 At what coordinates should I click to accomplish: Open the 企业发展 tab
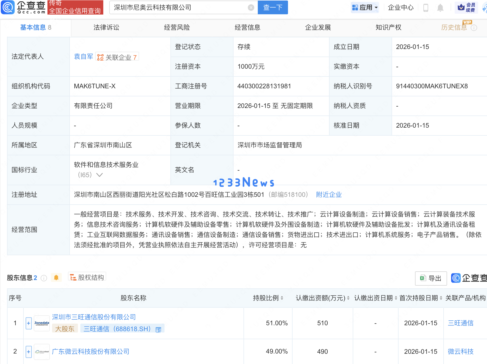click(x=318, y=27)
